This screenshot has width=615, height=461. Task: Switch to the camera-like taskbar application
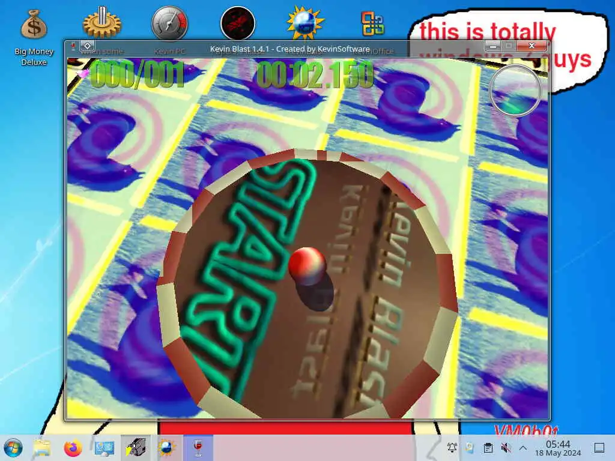coord(135,448)
